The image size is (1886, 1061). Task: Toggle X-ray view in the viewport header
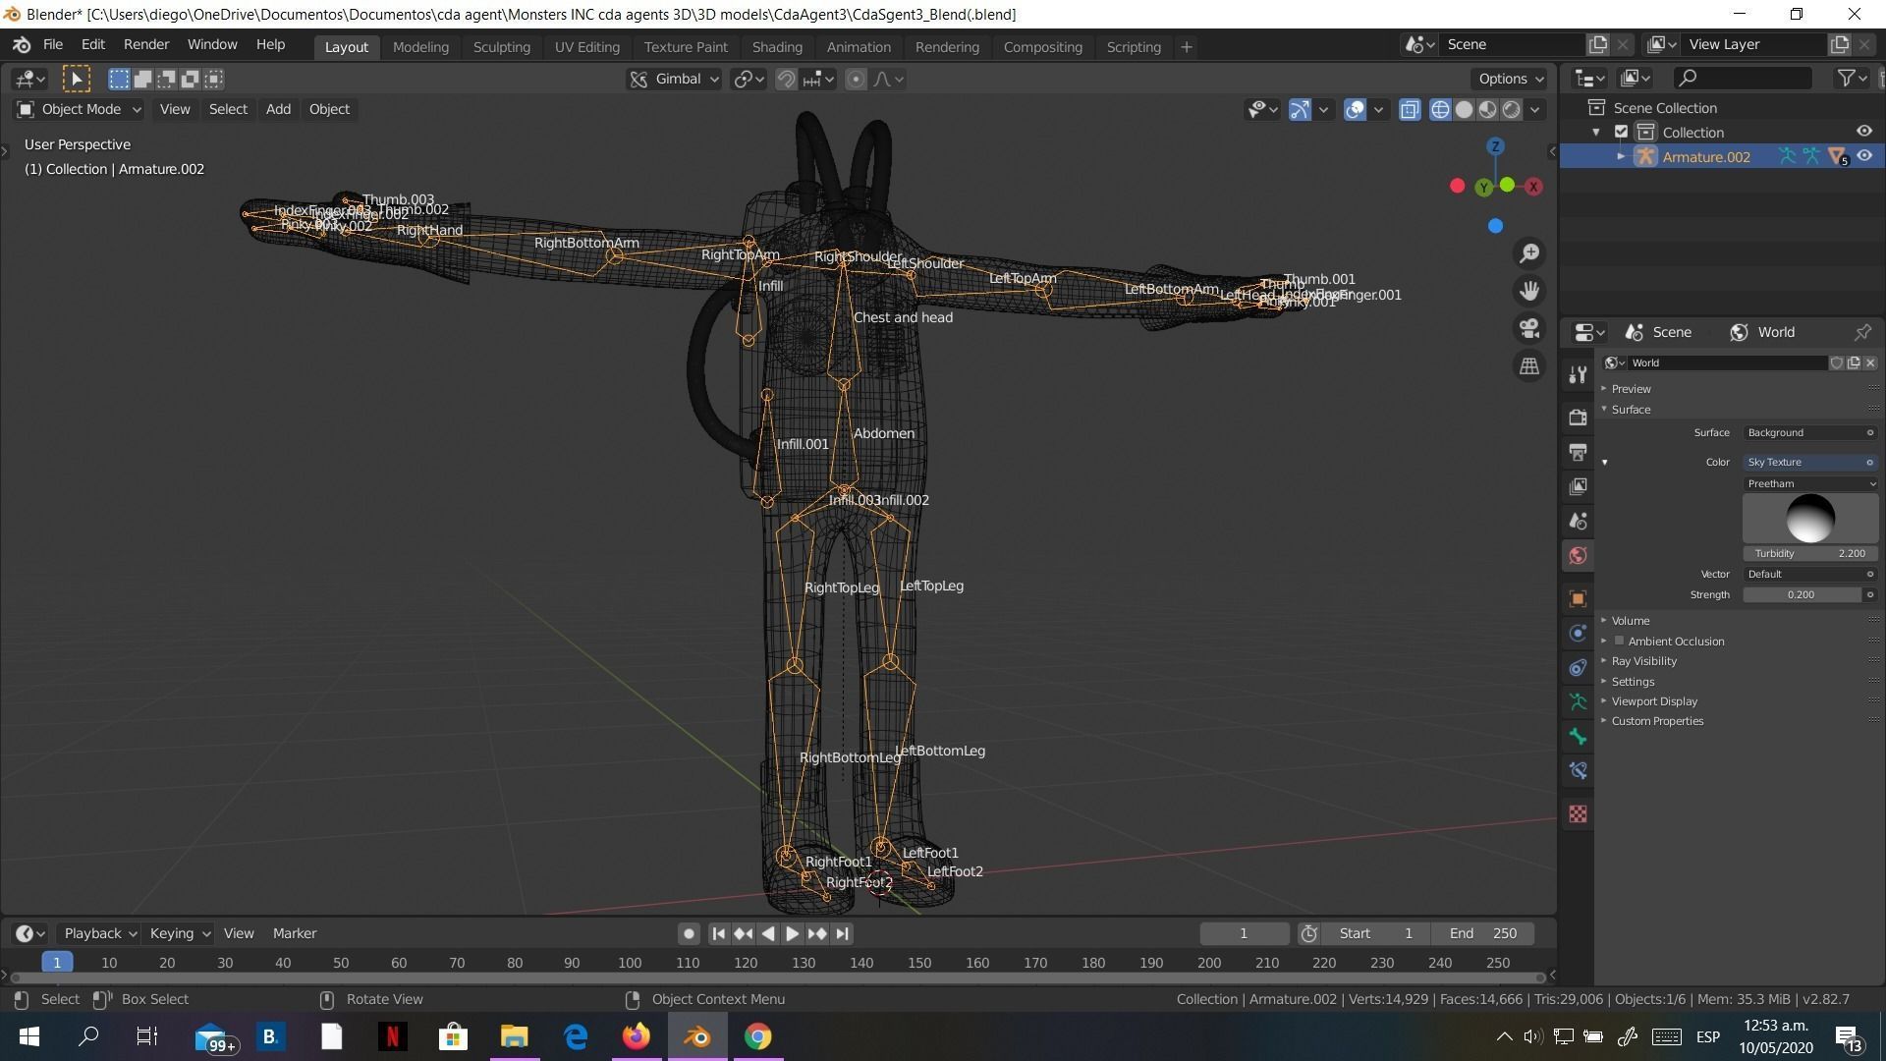pyautogui.click(x=1410, y=109)
